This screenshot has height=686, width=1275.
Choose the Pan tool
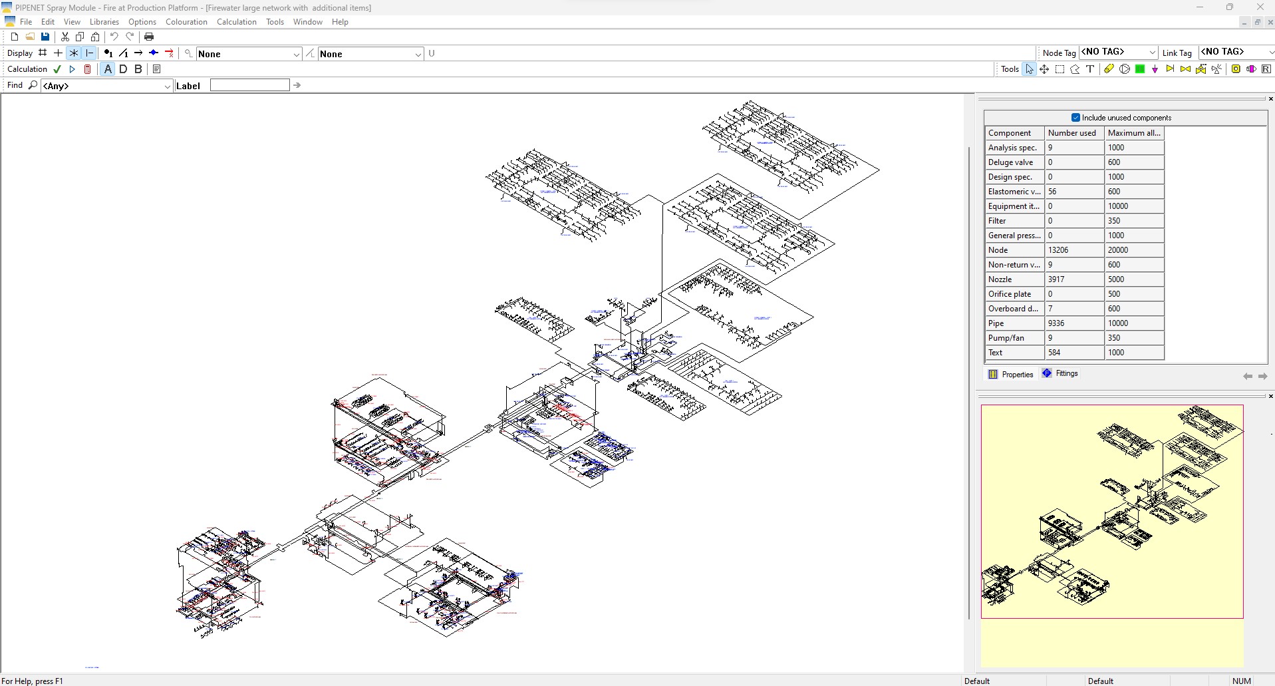1044,69
